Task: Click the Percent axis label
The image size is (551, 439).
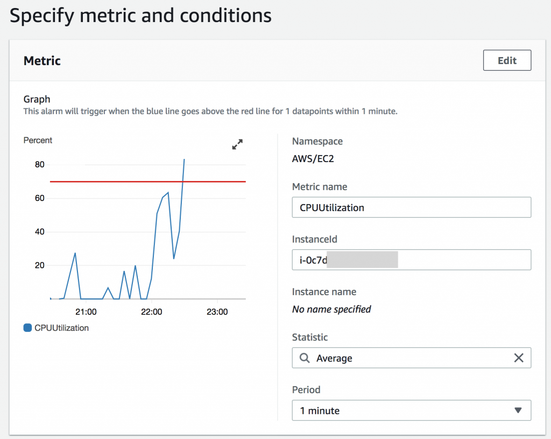Action: point(37,140)
